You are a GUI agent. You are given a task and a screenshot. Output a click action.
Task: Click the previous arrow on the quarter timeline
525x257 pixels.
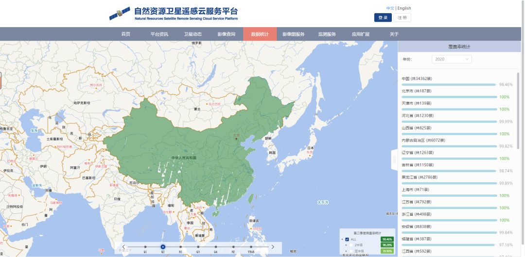(123, 247)
